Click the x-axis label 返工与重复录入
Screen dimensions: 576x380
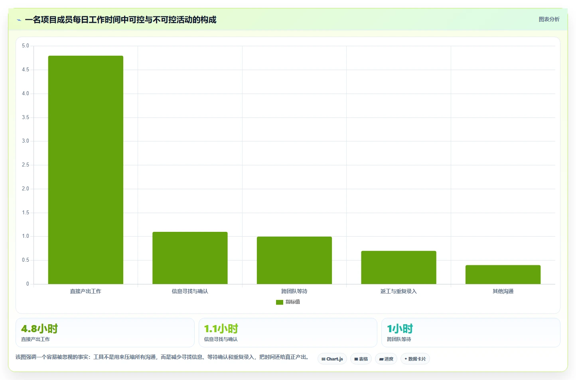398,291
